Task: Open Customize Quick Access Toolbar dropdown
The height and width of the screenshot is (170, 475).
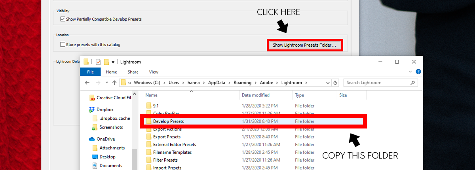Action: 113,62
